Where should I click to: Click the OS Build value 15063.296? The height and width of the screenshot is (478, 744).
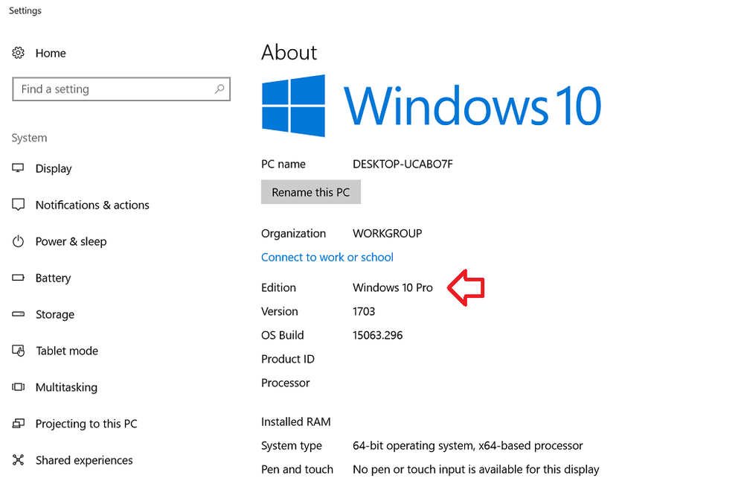click(378, 335)
